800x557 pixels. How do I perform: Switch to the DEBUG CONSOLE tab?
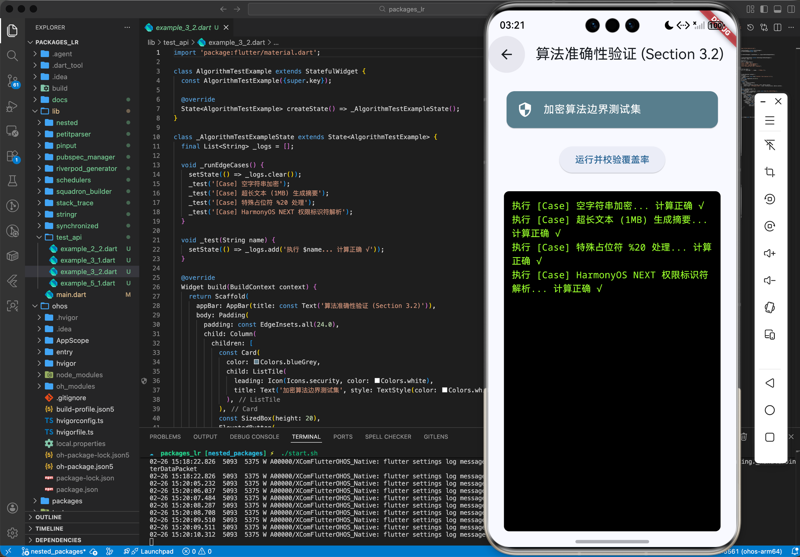click(254, 437)
